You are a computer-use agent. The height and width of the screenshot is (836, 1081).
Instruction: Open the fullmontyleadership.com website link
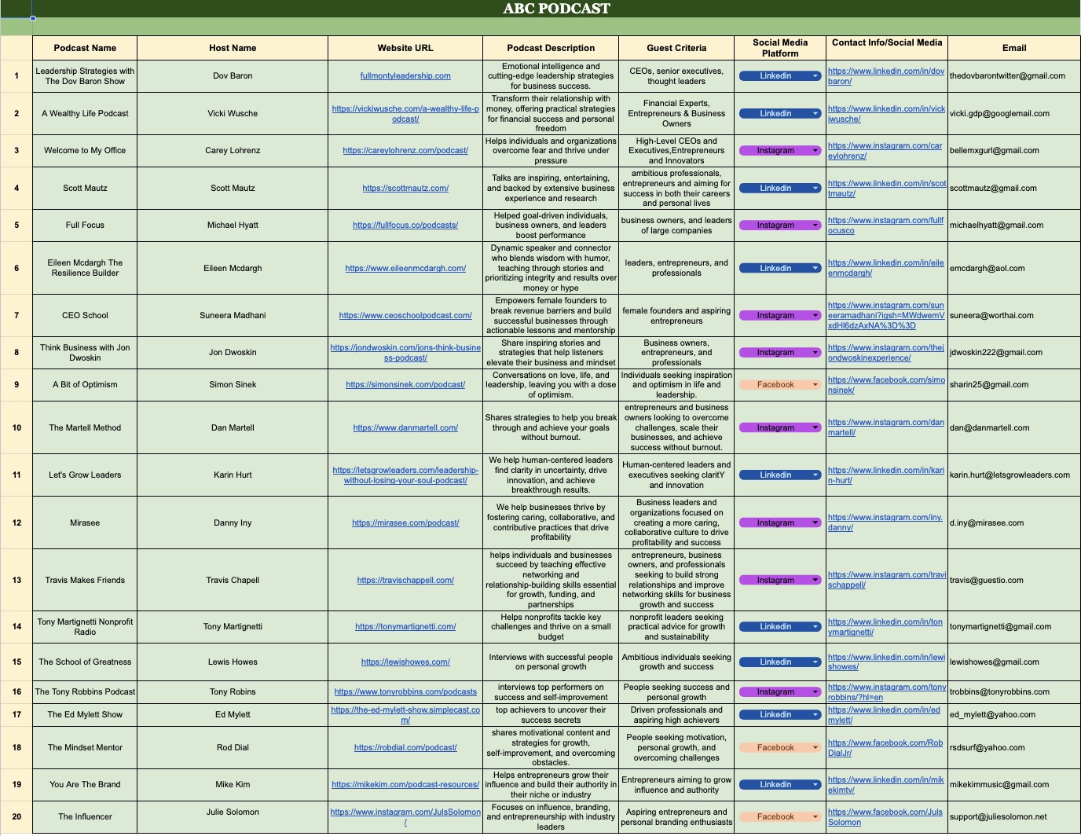click(x=405, y=76)
